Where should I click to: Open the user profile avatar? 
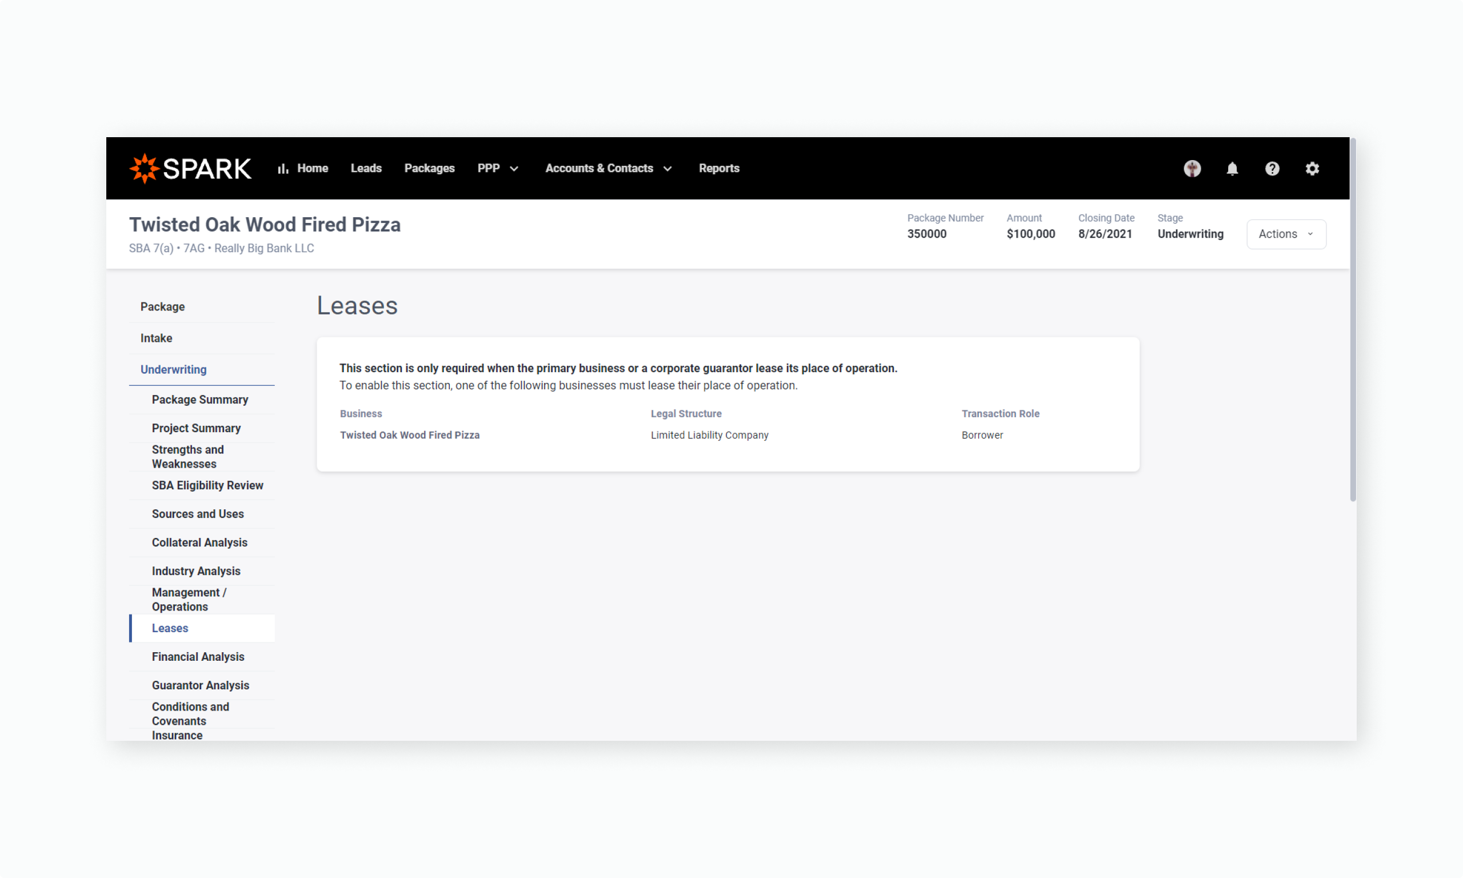pos(1192,169)
